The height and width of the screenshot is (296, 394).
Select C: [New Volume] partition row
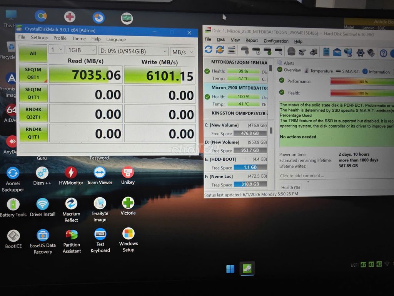tap(236, 129)
